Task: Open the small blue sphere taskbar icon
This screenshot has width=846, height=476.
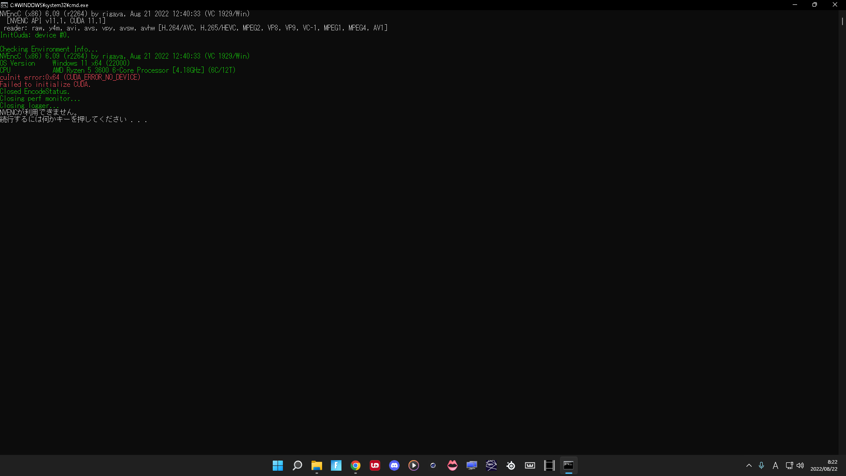Action: pos(433,465)
